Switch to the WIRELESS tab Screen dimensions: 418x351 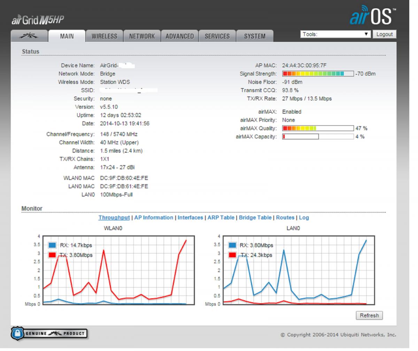pyautogui.click(x=104, y=36)
